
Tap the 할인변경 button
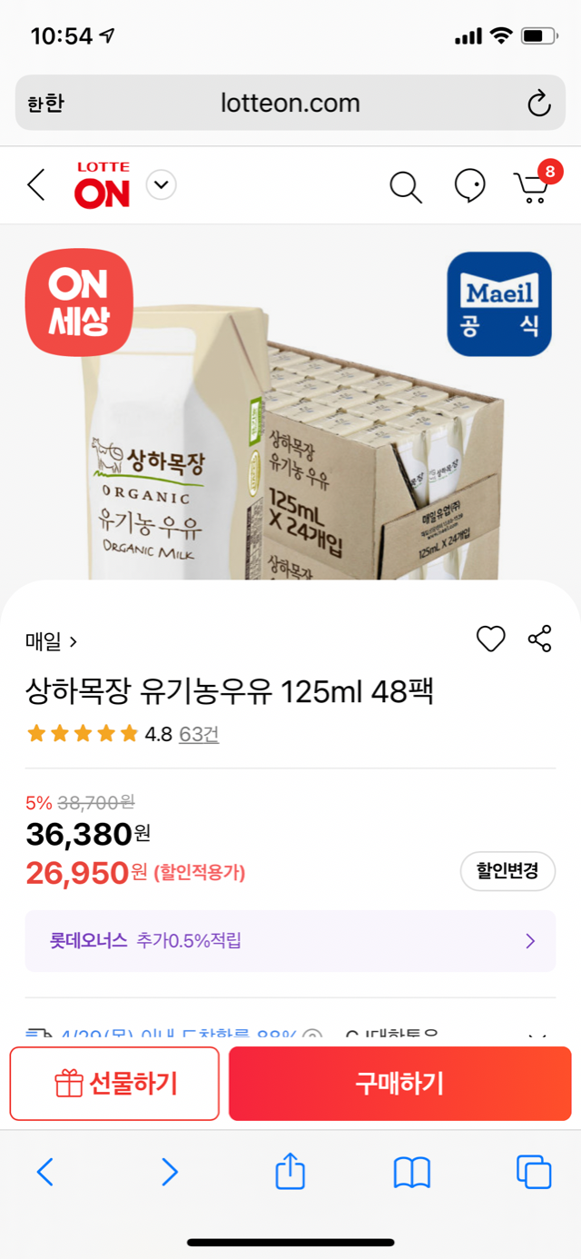coord(507,871)
